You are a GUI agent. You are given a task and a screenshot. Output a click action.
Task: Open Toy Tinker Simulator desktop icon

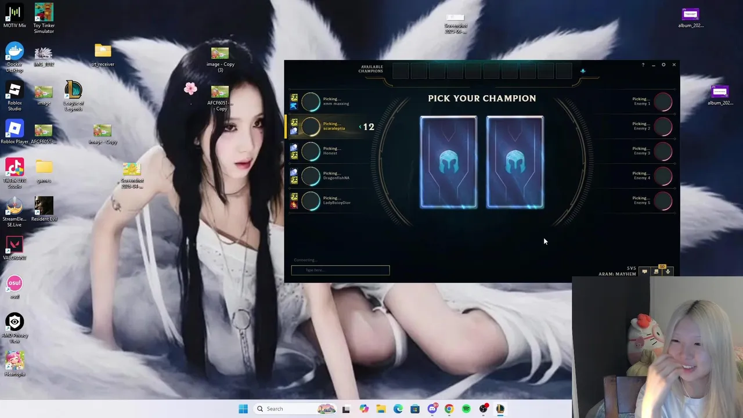(44, 17)
